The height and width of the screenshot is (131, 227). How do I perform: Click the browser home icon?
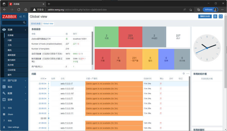tap(26, 10)
